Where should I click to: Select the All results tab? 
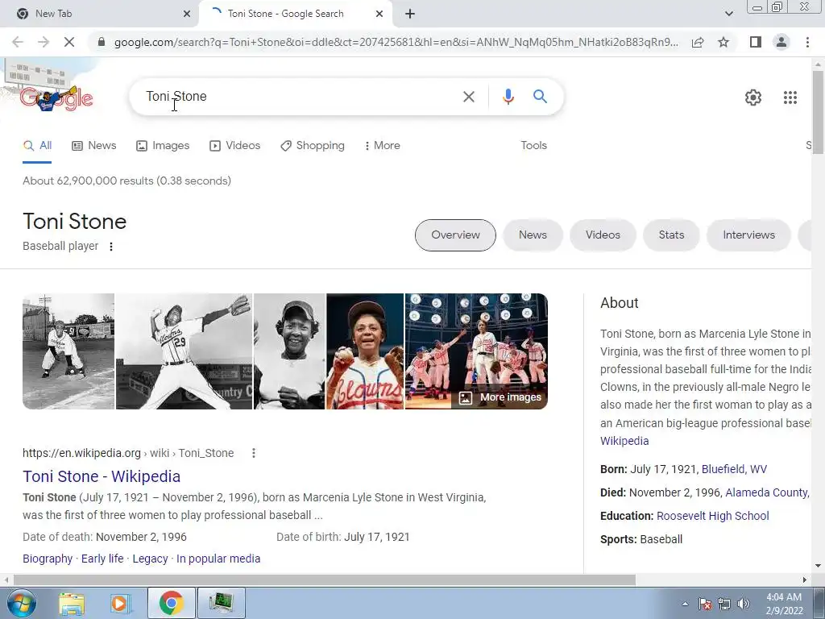pyautogui.click(x=37, y=146)
